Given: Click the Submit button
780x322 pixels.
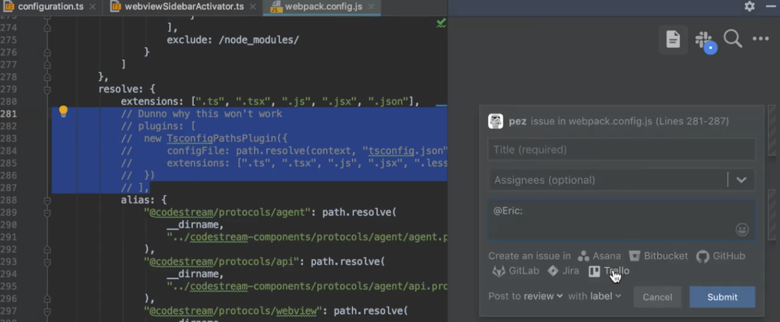Looking at the screenshot, I should tap(722, 297).
